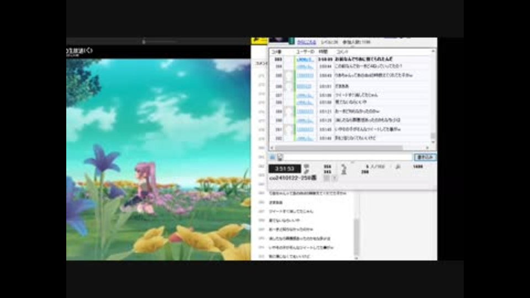
Task: Click the green icon beside the header thumbnail
Action: (291, 41)
